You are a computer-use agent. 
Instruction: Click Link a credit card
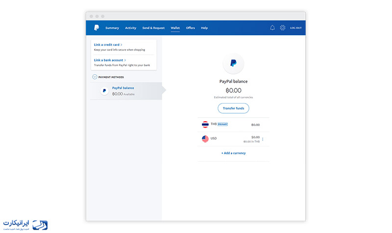pos(108,45)
